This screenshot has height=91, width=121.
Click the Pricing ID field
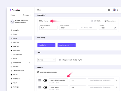[108, 28]
